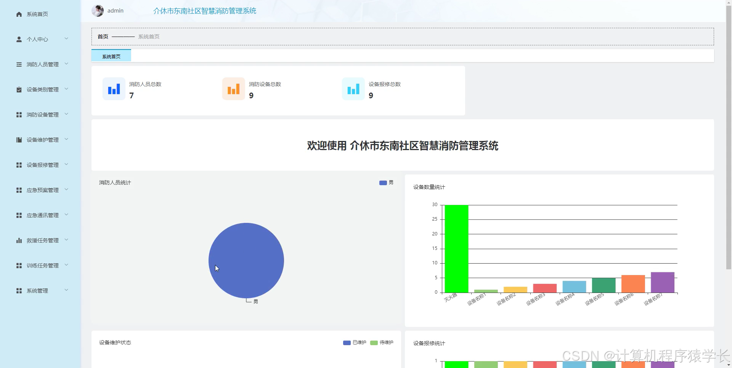Image resolution: width=732 pixels, height=368 pixels.
Task: Expand the 系统管理 chevron
Action: pos(66,290)
